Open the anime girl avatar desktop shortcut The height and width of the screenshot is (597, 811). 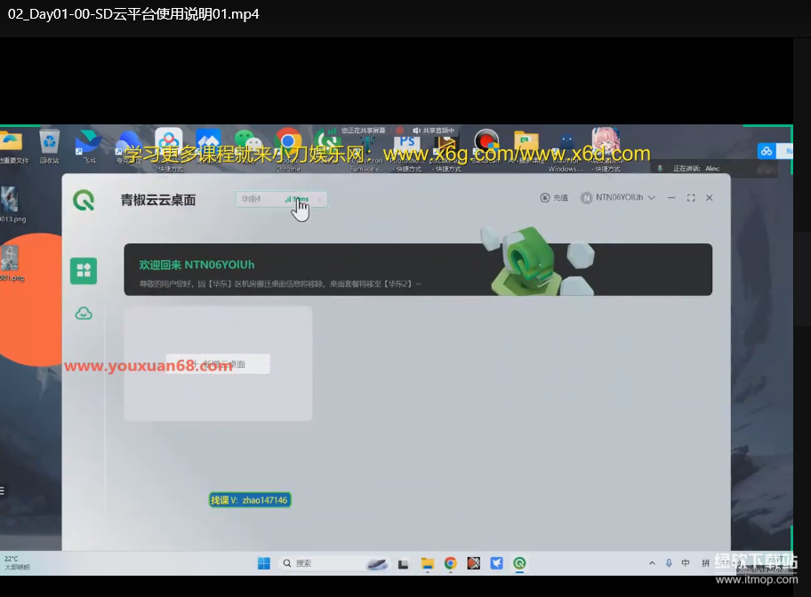tap(606, 149)
